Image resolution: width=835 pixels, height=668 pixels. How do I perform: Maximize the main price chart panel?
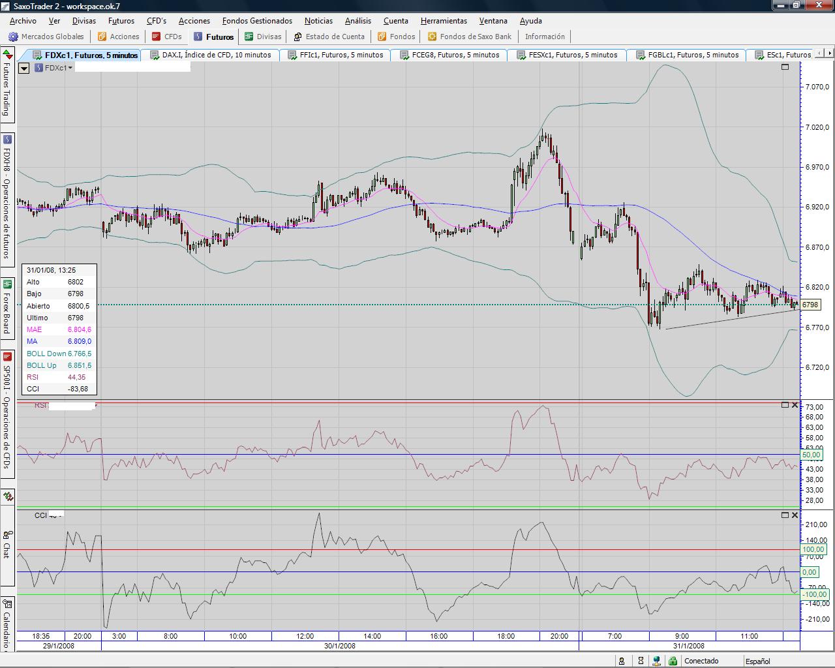pos(785,67)
